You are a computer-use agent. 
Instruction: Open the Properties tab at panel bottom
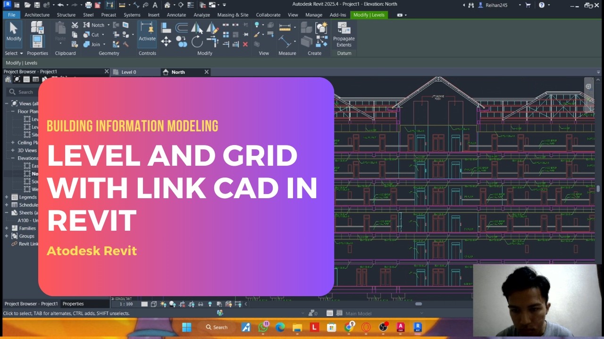tap(73, 304)
